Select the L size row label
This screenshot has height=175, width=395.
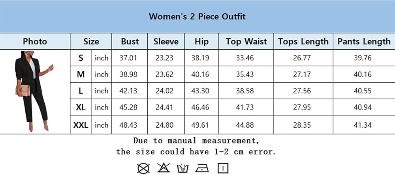81,91
